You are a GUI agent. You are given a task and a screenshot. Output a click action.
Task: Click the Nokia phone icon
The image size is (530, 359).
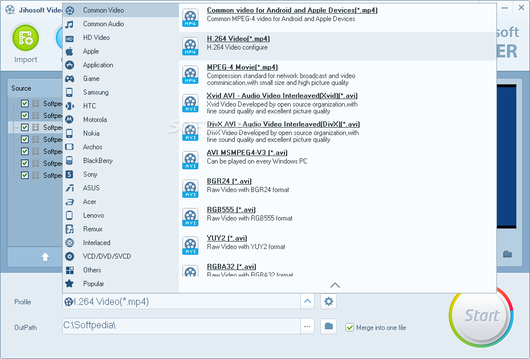(x=70, y=133)
